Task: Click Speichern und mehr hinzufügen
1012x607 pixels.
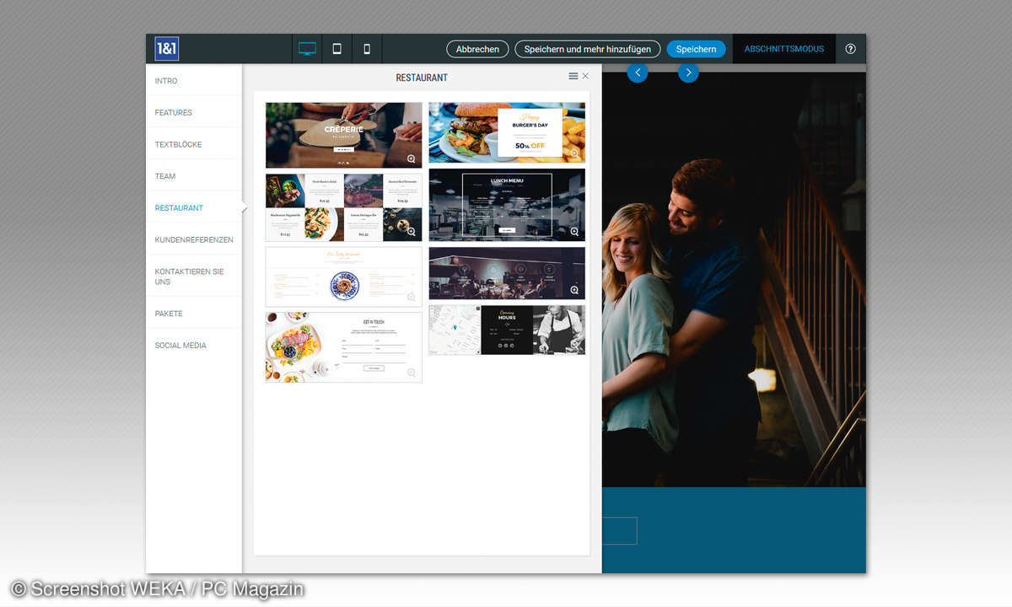Action: click(588, 49)
